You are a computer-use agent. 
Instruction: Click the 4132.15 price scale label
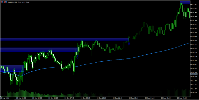[x=194, y=61]
